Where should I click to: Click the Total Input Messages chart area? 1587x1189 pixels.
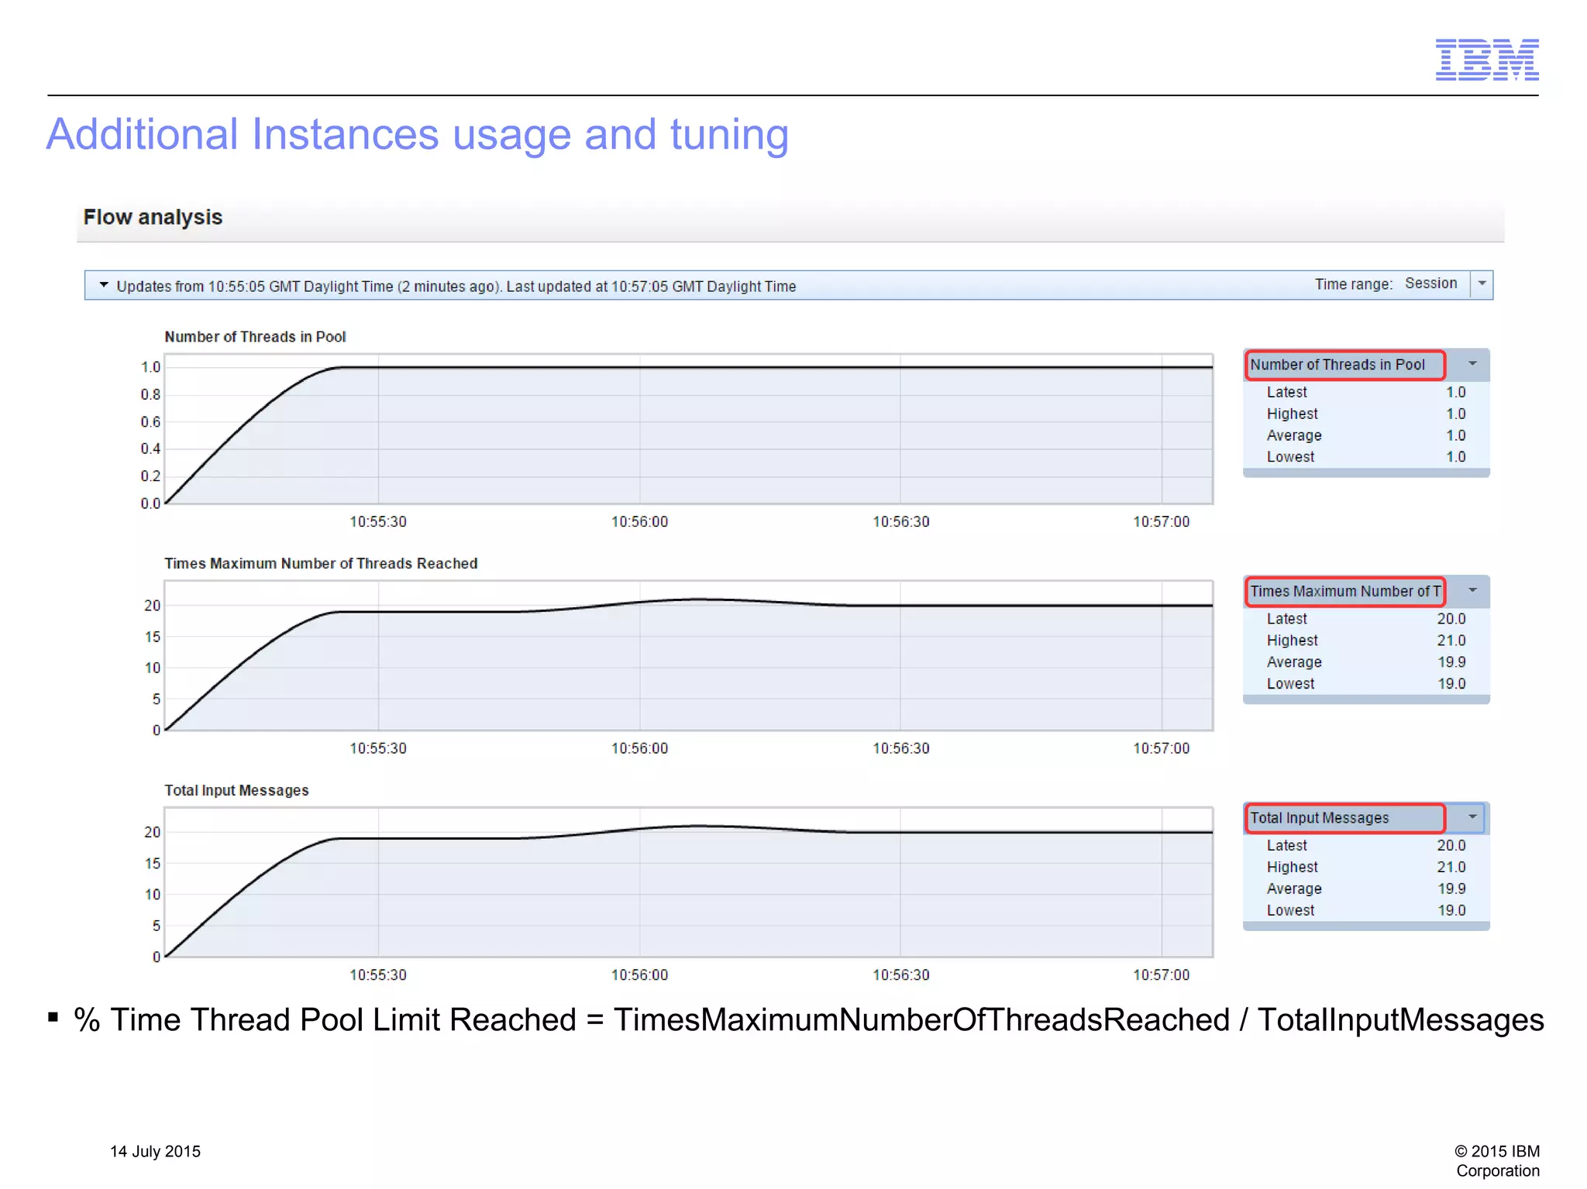click(689, 882)
